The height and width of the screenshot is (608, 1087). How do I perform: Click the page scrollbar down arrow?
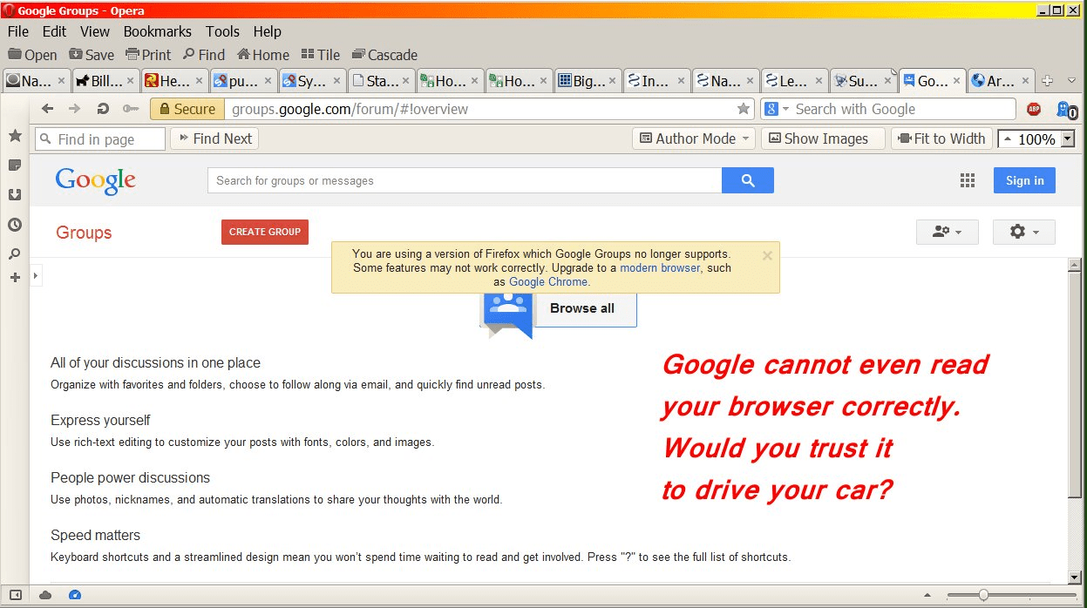(1075, 577)
